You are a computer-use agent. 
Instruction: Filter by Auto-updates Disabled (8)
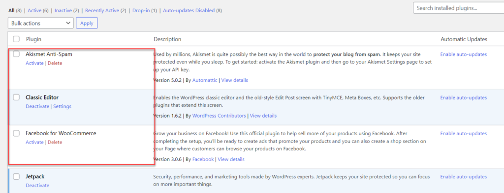192,11
